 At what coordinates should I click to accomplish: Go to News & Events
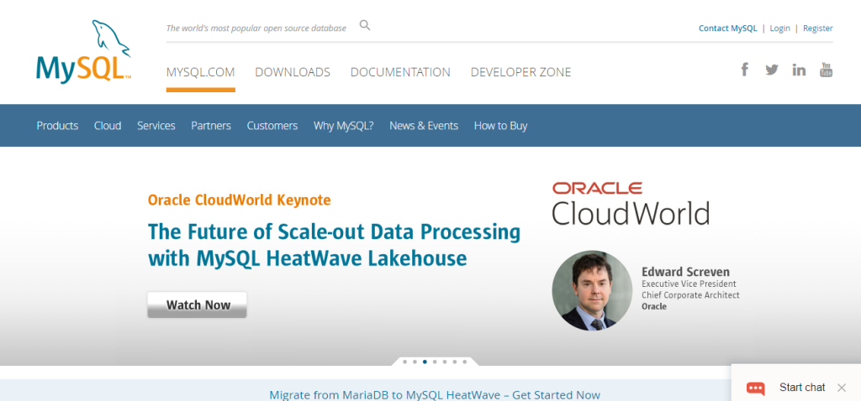[x=424, y=126]
